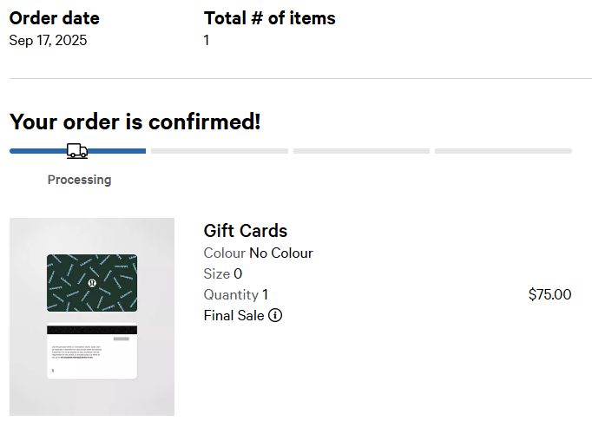This screenshot has height=421, width=592.
Task: Click the Total # of items heading
Action: coord(269,18)
